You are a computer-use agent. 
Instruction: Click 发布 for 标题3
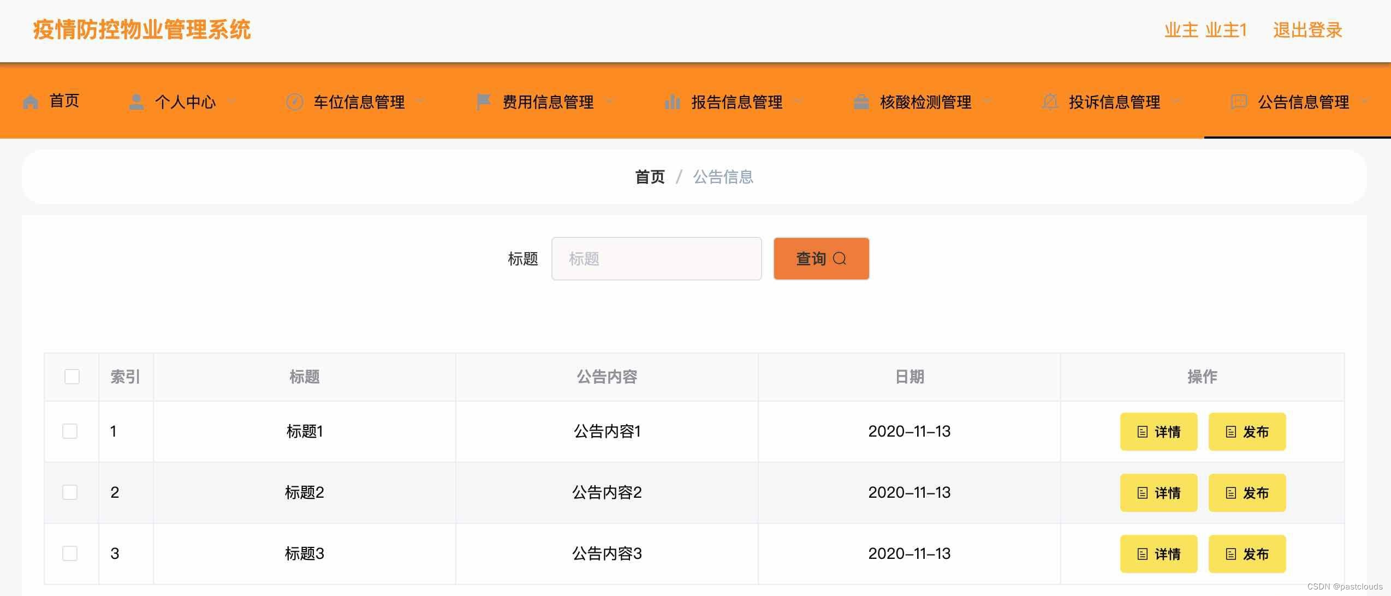coord(1247,554)
